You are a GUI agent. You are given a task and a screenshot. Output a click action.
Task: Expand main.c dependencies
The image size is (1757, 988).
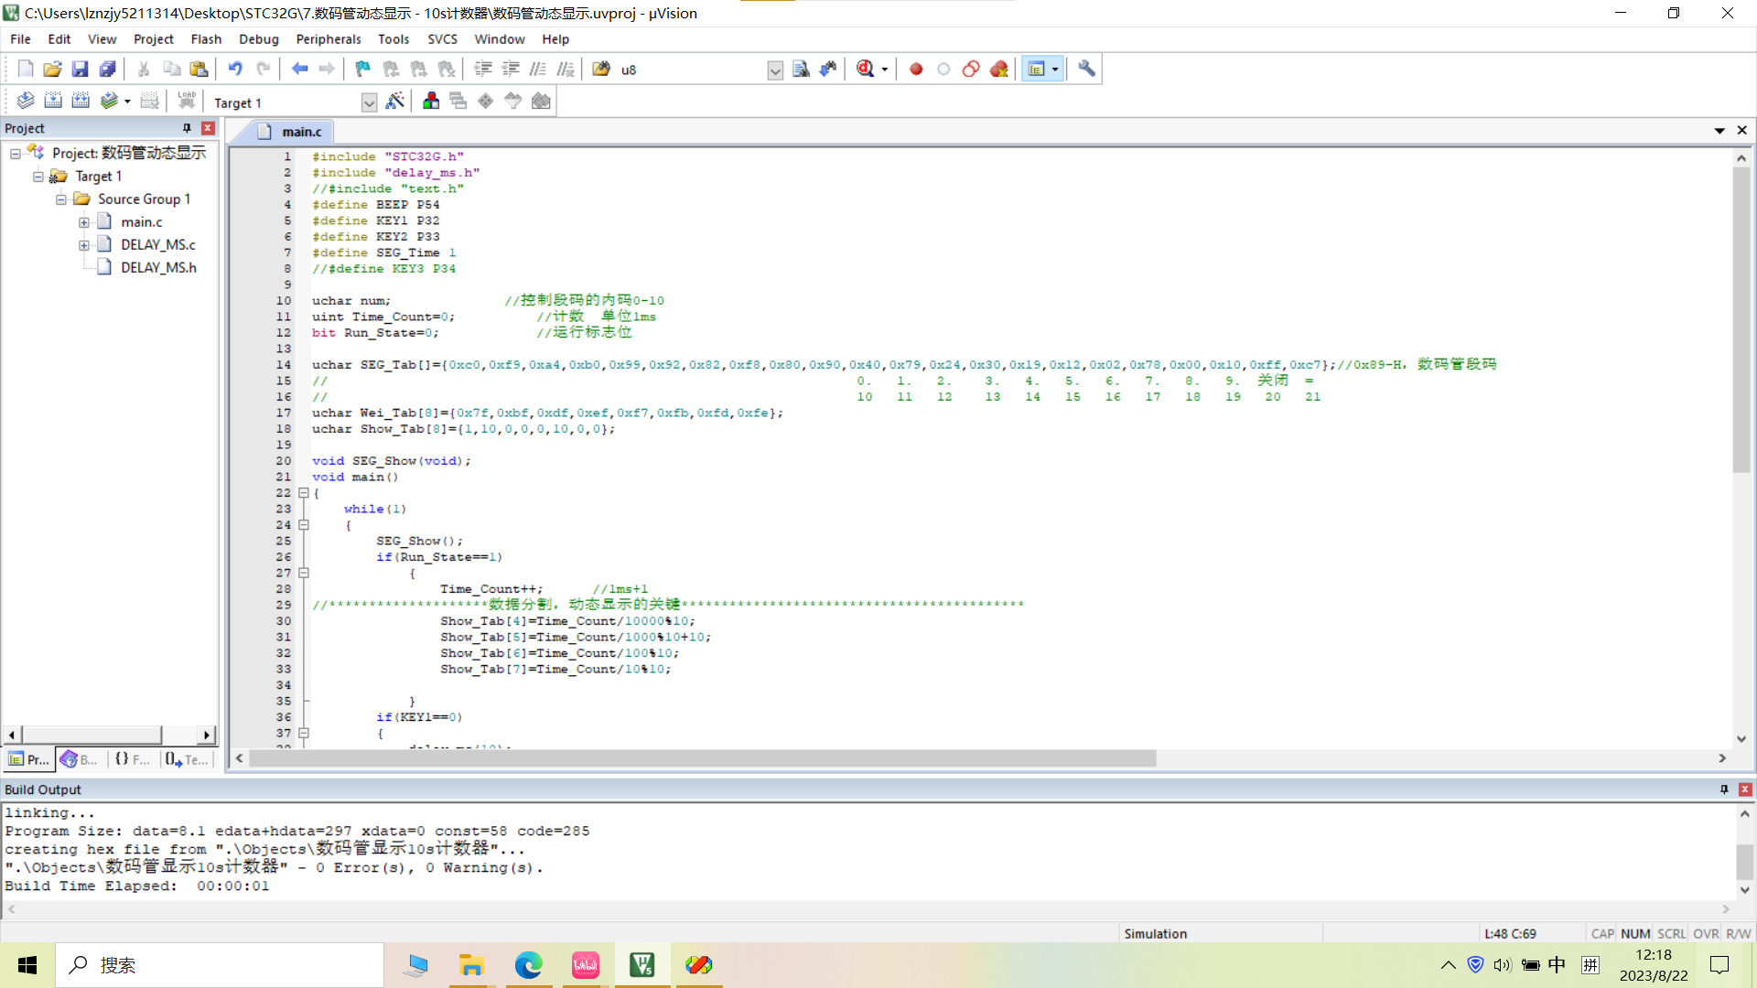click(x=84, y=222)
